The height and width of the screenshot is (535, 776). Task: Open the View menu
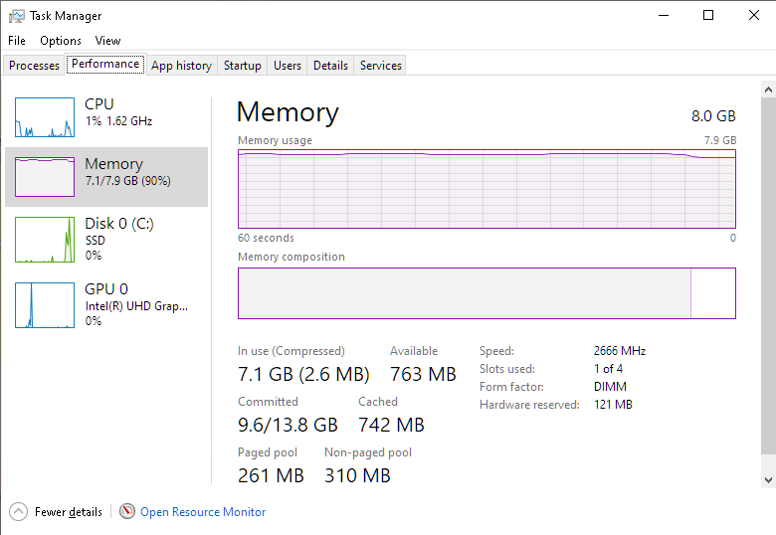(107, 41)
